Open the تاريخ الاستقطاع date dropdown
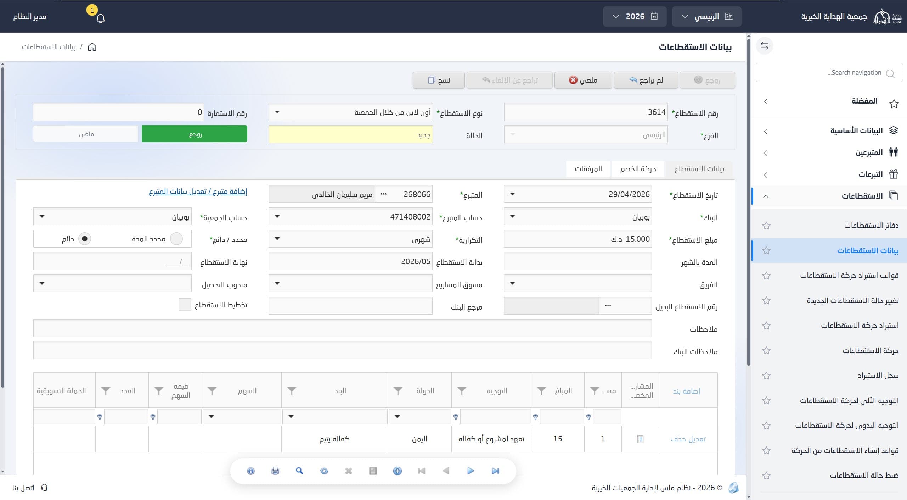The width and height of the screenshot is (907, 500). click(x=512, y=194)
